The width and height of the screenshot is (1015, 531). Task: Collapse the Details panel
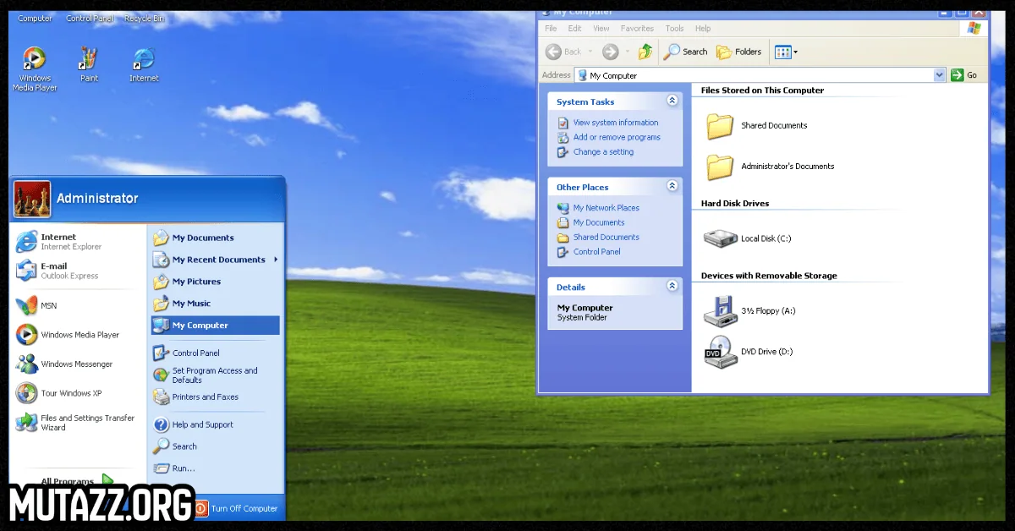(672, 286)
